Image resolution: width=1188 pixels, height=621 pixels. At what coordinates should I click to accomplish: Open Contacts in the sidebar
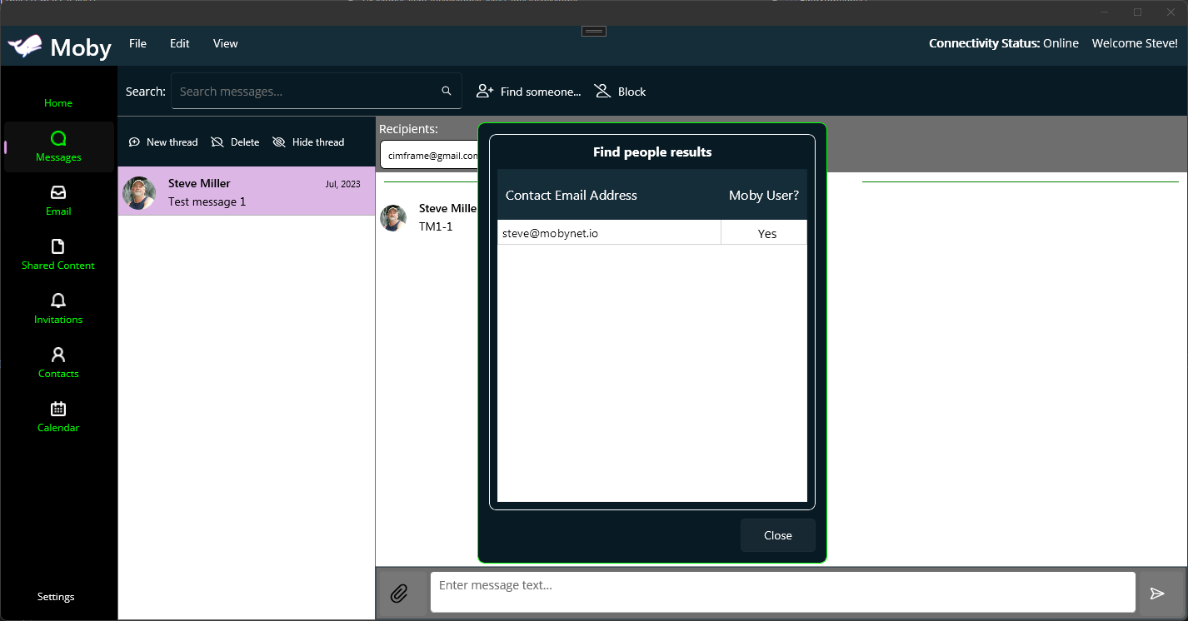click(x=58, y=363)
